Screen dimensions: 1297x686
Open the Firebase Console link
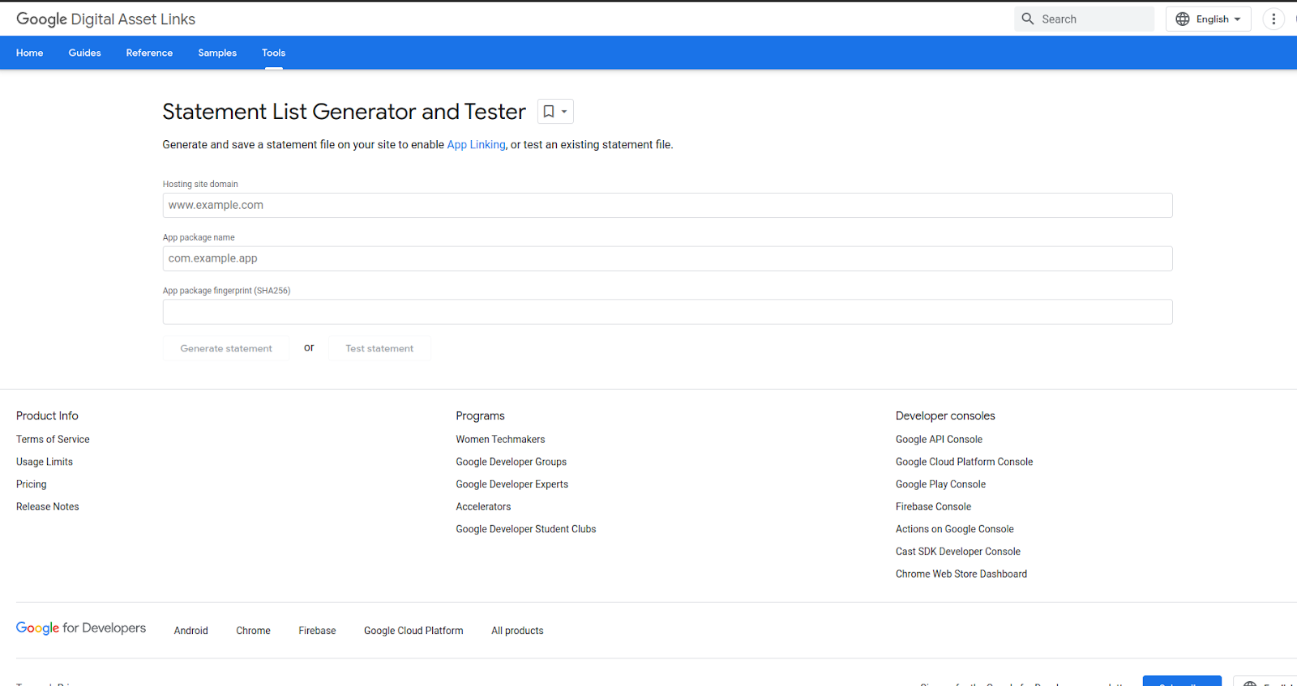point(933,507)
